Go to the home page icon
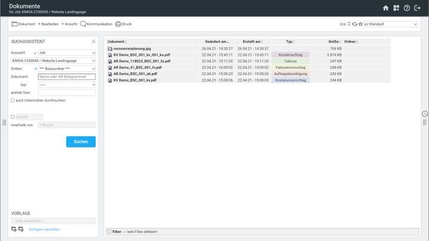Viewport: 429px width, 241px height. pos(386,8)
